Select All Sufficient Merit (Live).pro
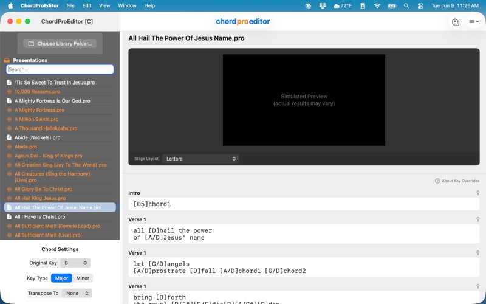The height and width of the screenshot is (304, 486). [x=47, y=235]
